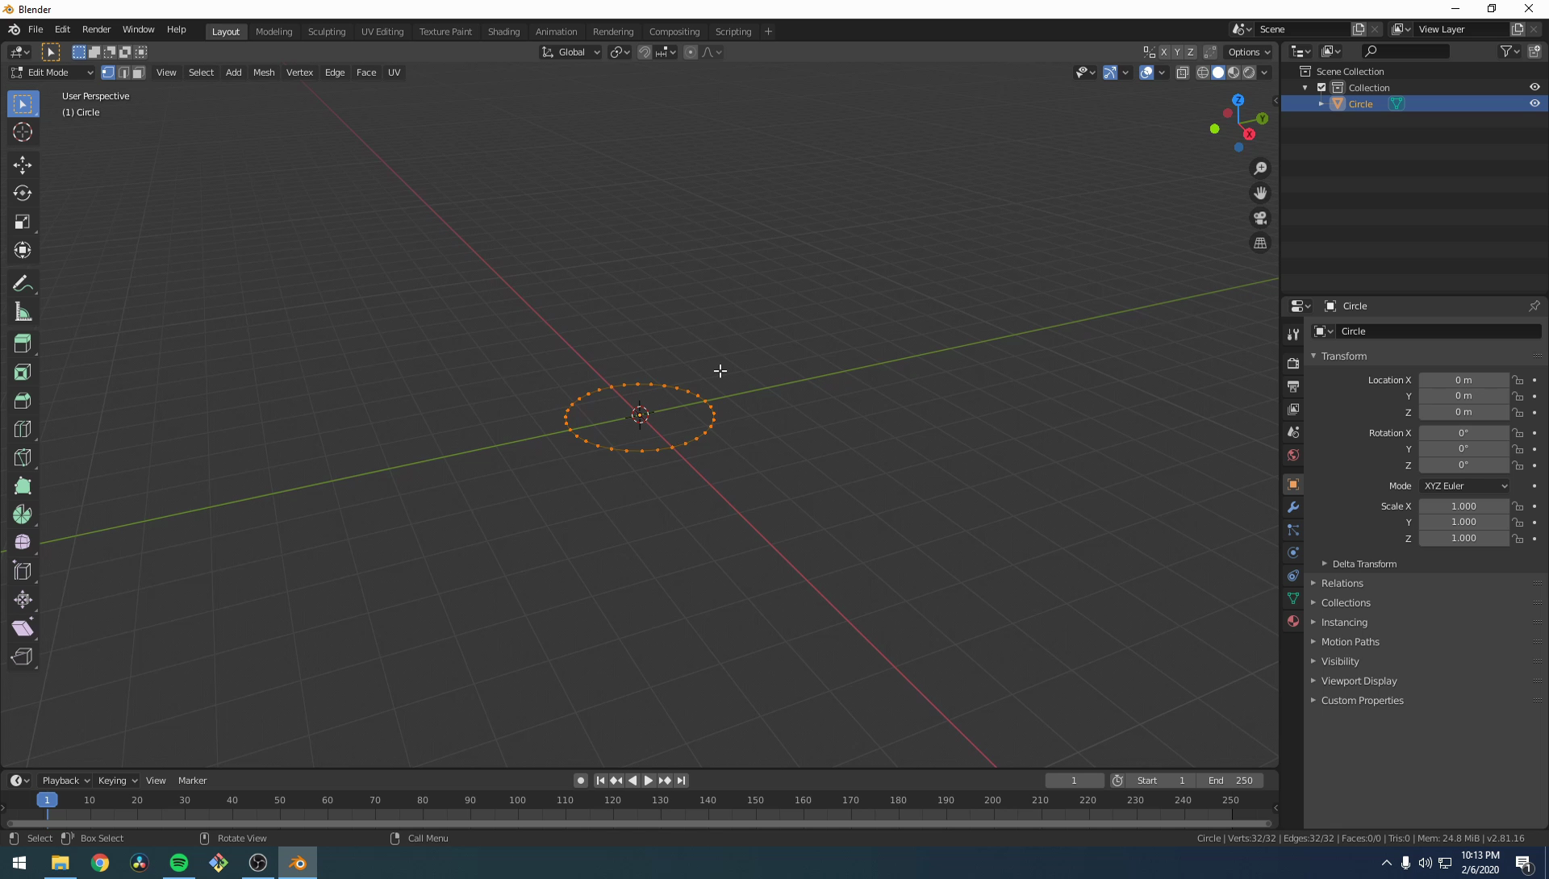Switch to face select mode
The image size is (1549, 879).
click(x=139, y=73)
